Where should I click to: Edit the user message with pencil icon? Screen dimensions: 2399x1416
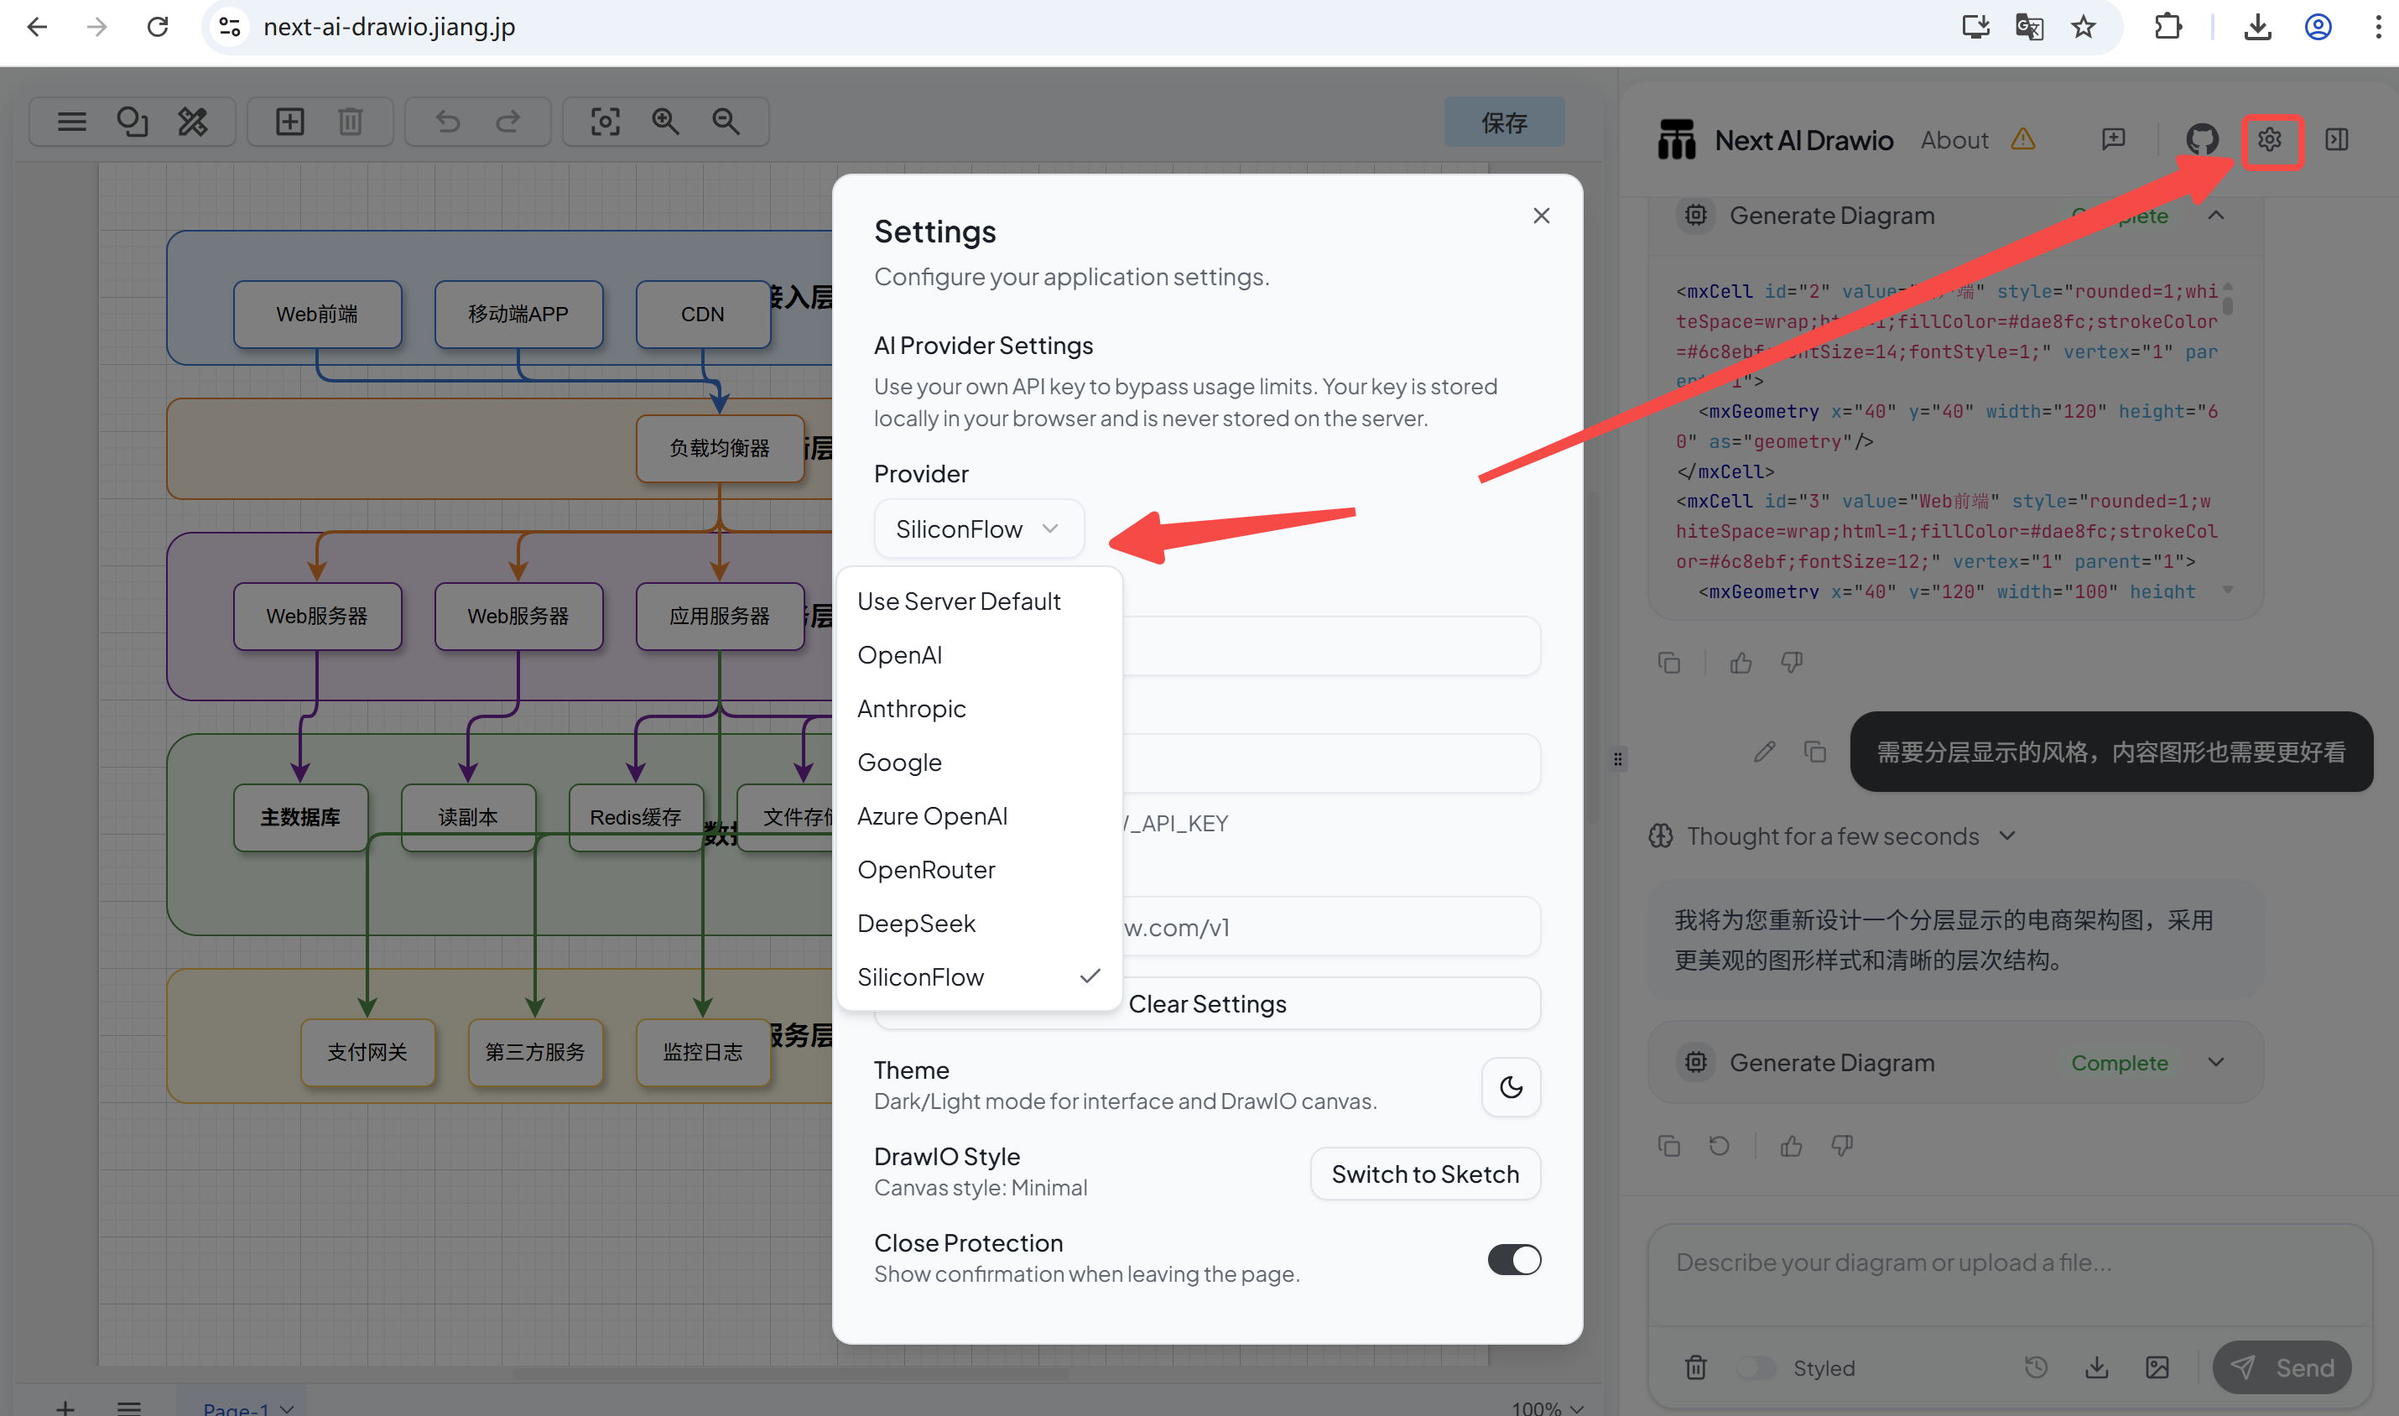tap(1765, 752)
